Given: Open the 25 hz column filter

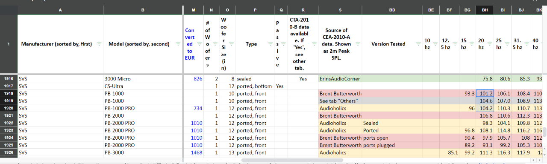Looking at the screenshot, I should click(508, 44).
